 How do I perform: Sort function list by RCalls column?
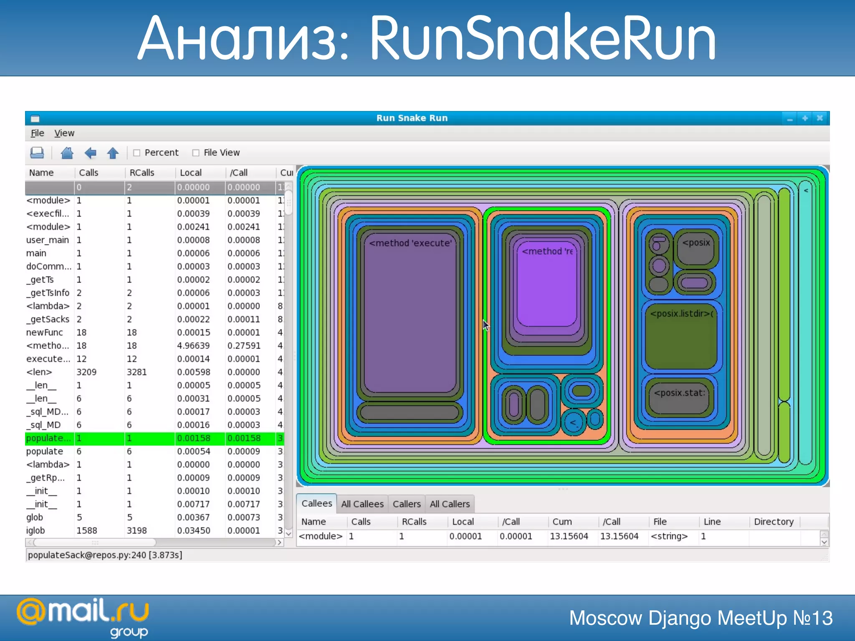150,173
